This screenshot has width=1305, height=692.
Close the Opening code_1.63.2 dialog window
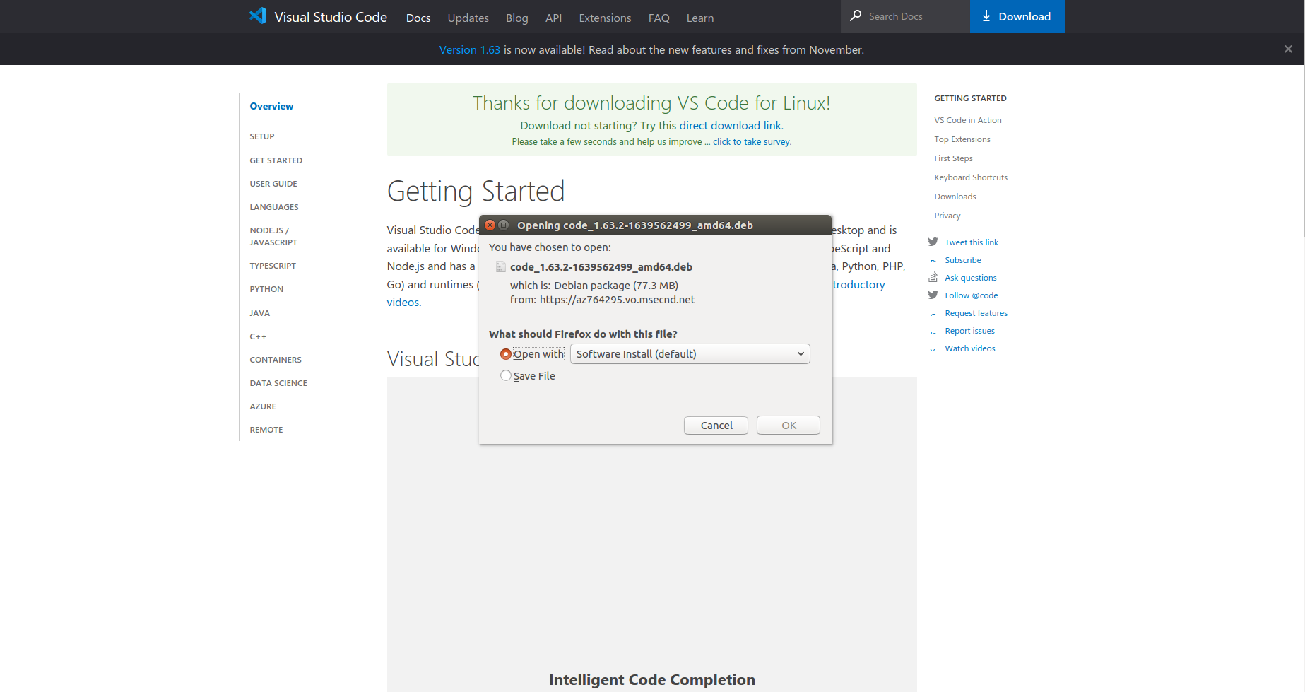490,225
